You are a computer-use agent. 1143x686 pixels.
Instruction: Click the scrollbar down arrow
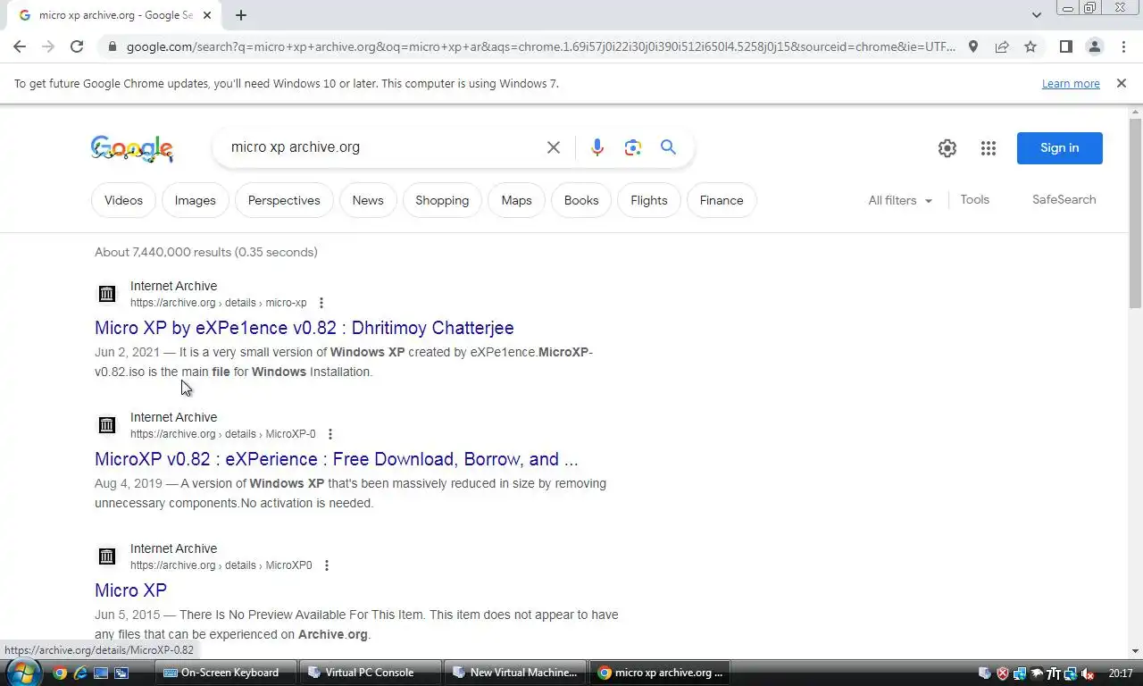[1135, 651]
